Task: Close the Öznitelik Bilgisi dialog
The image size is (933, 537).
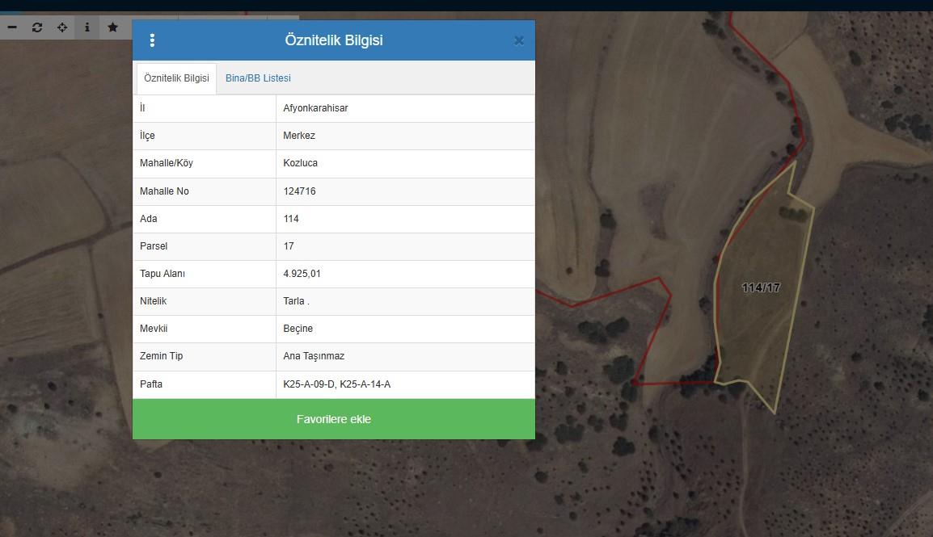Action: tap(519, 40)
